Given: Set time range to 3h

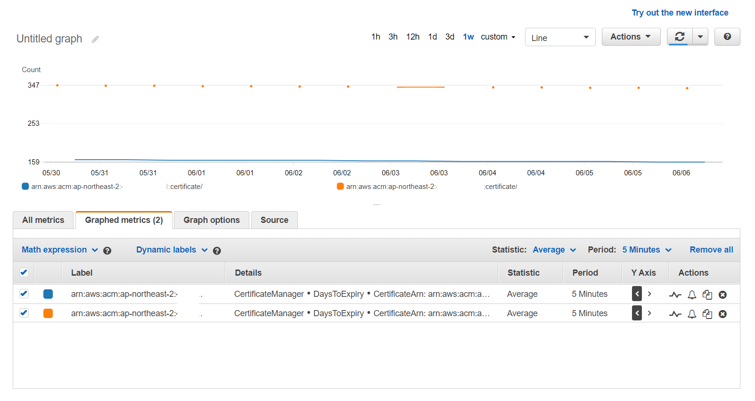Looking at the screenshot, I should point(393,37).
